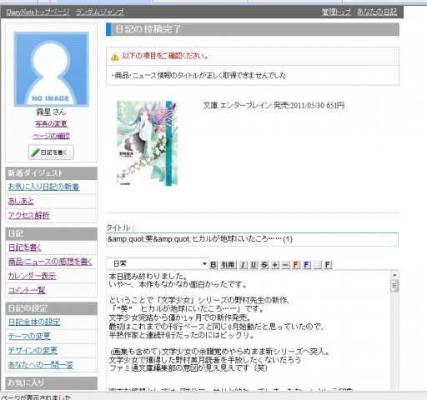Screen dimensions: 427x400
Task: Open お気に入り日記の新着
Action: (x=43, y=187)
